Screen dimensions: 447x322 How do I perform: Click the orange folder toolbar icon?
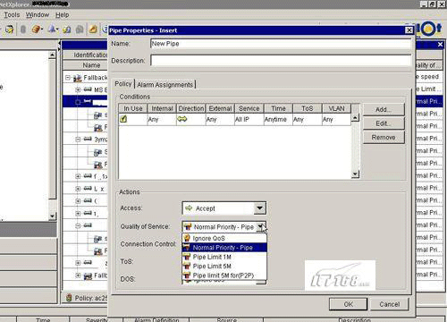click(93, 30)
